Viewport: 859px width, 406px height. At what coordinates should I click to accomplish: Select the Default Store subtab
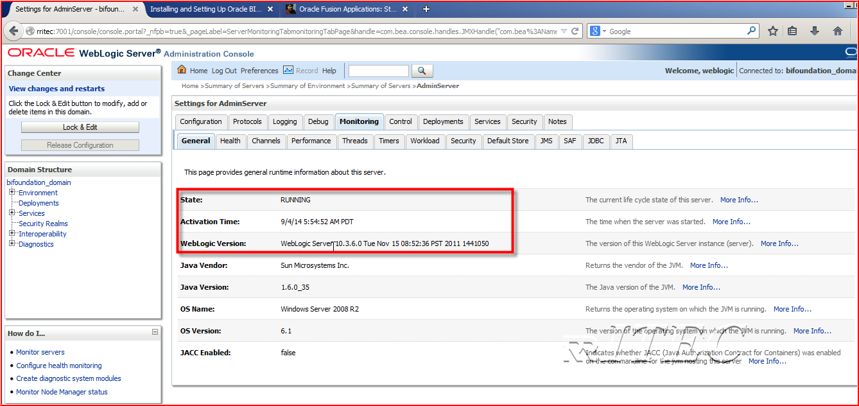pos(508,141)
